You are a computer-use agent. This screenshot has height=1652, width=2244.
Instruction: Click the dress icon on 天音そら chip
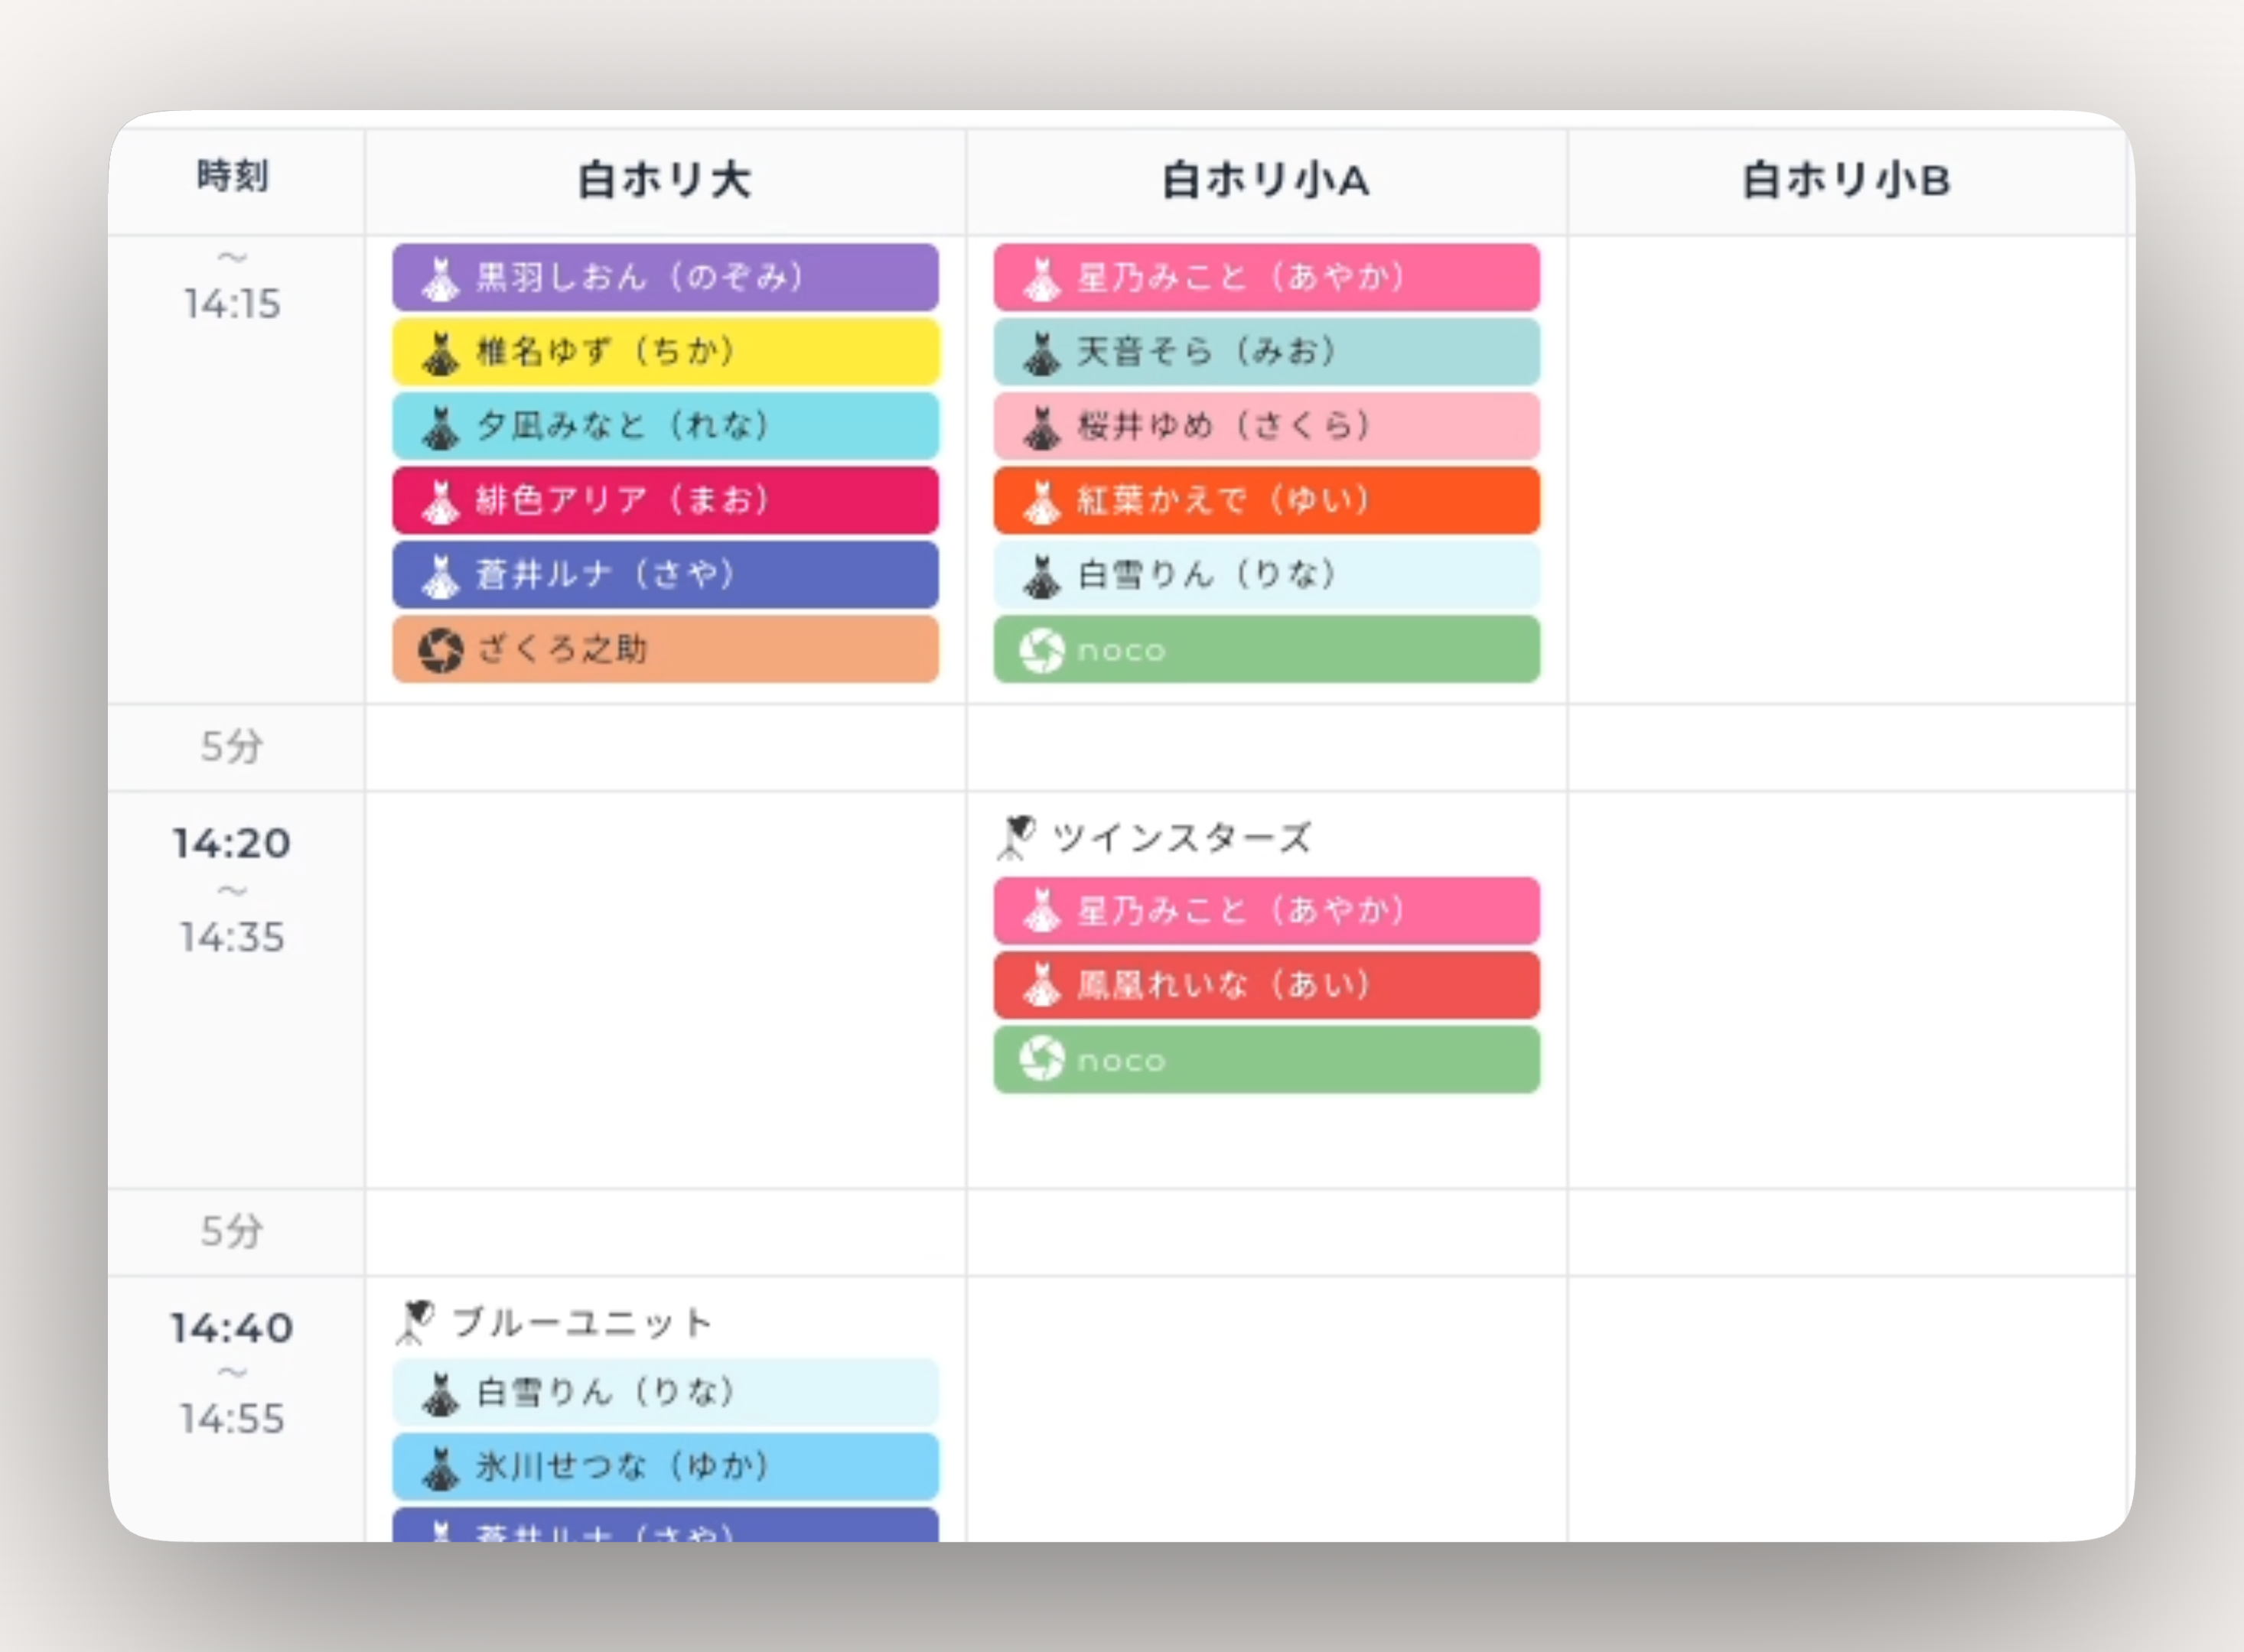tap(1044, 352)
